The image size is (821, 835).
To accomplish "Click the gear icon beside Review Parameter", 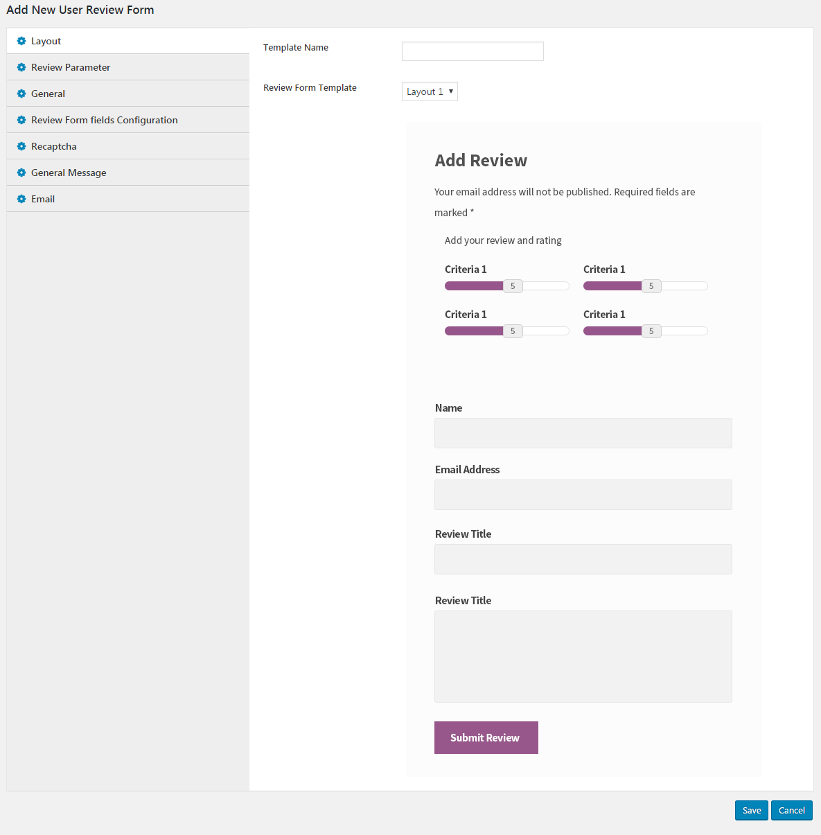I will (x=21, y=67).
